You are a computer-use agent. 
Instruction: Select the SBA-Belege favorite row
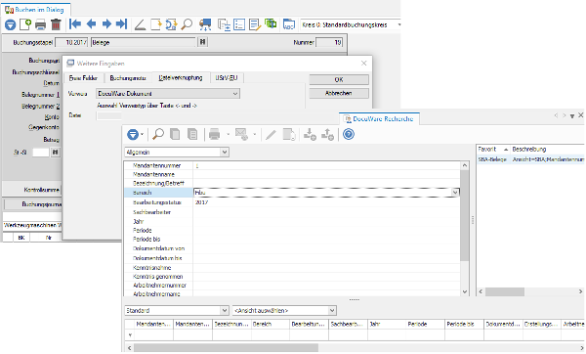(530, 159)
